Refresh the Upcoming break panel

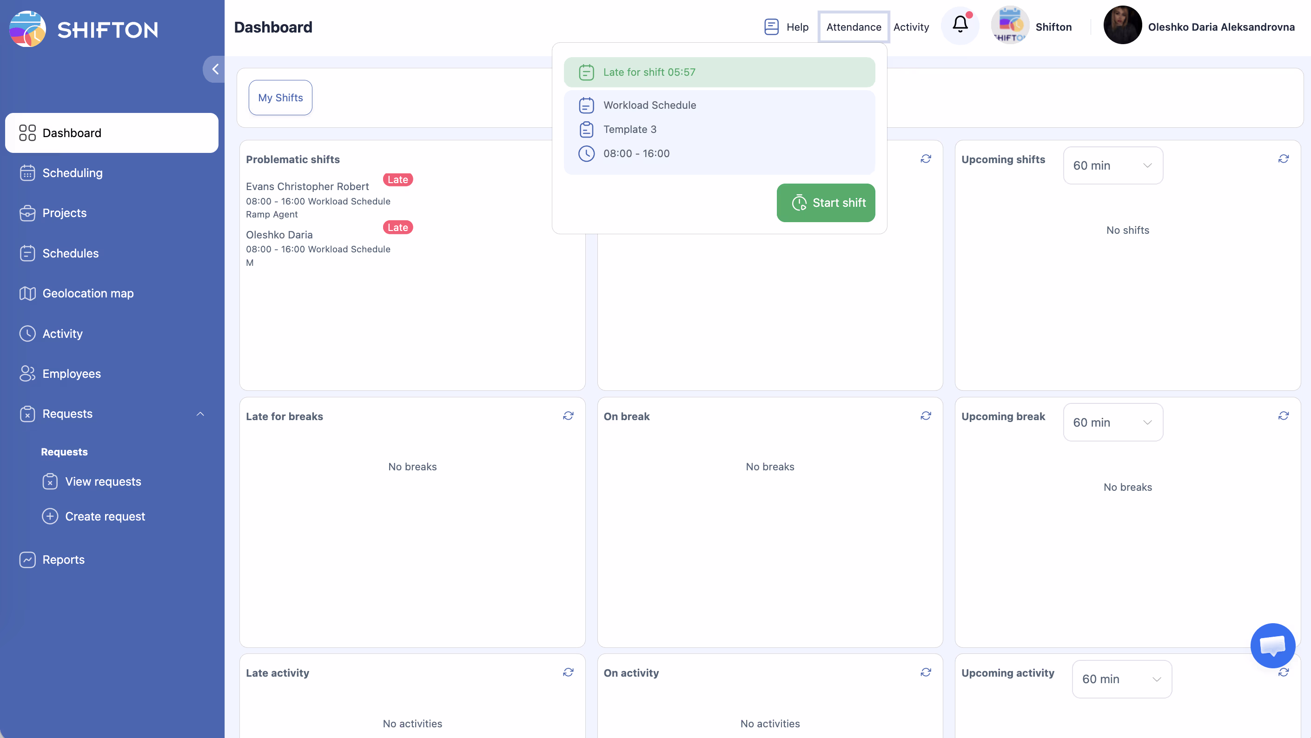[1283, 416]
